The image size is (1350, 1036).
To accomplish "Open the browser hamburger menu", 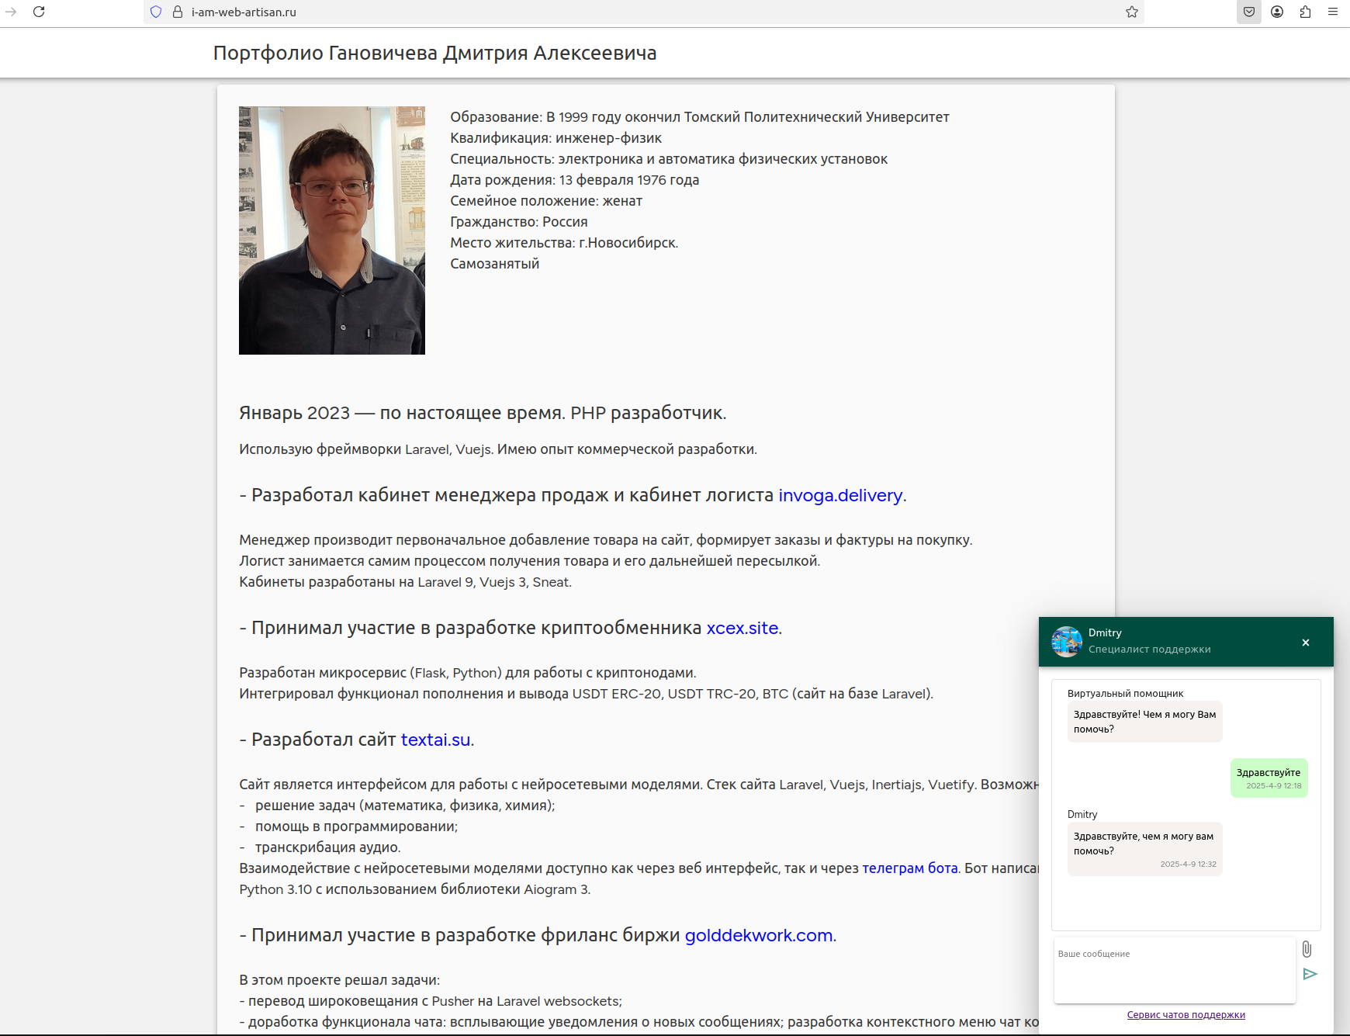I will (x=1333, y=12).
